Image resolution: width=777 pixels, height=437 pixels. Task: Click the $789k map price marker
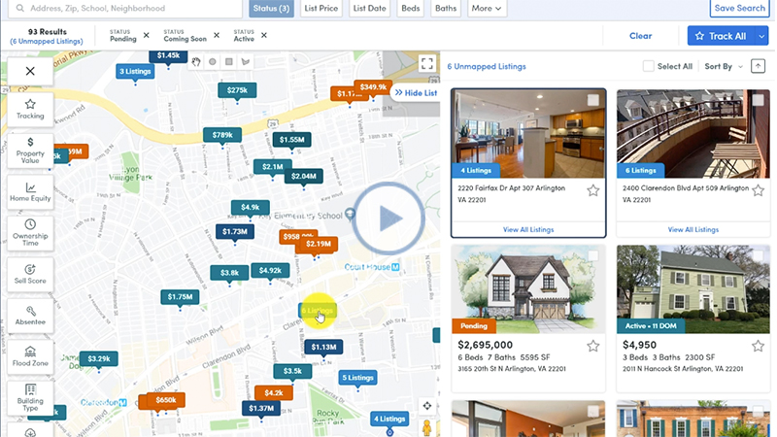[222, 135]
